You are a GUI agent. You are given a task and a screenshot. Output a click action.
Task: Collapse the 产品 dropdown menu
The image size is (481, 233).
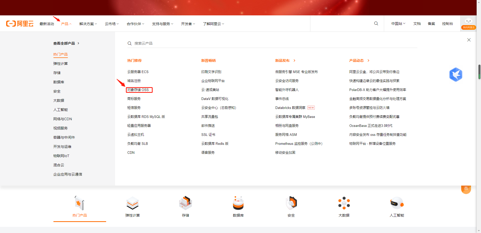click(66, 24)
